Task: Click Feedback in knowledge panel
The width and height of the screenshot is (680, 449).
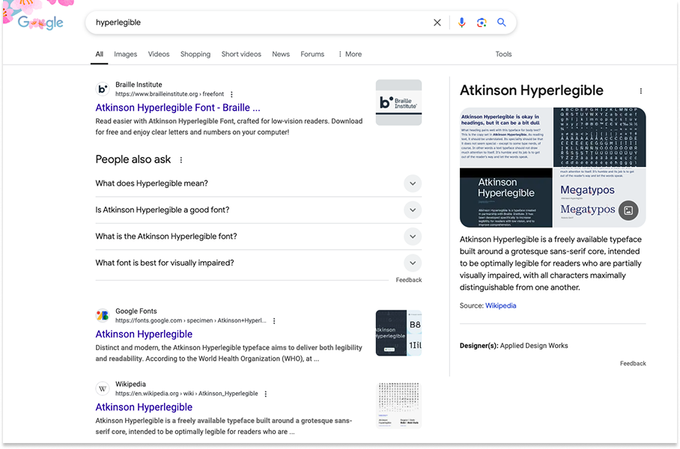Action: pyautogui.click(x=633, y=364)
